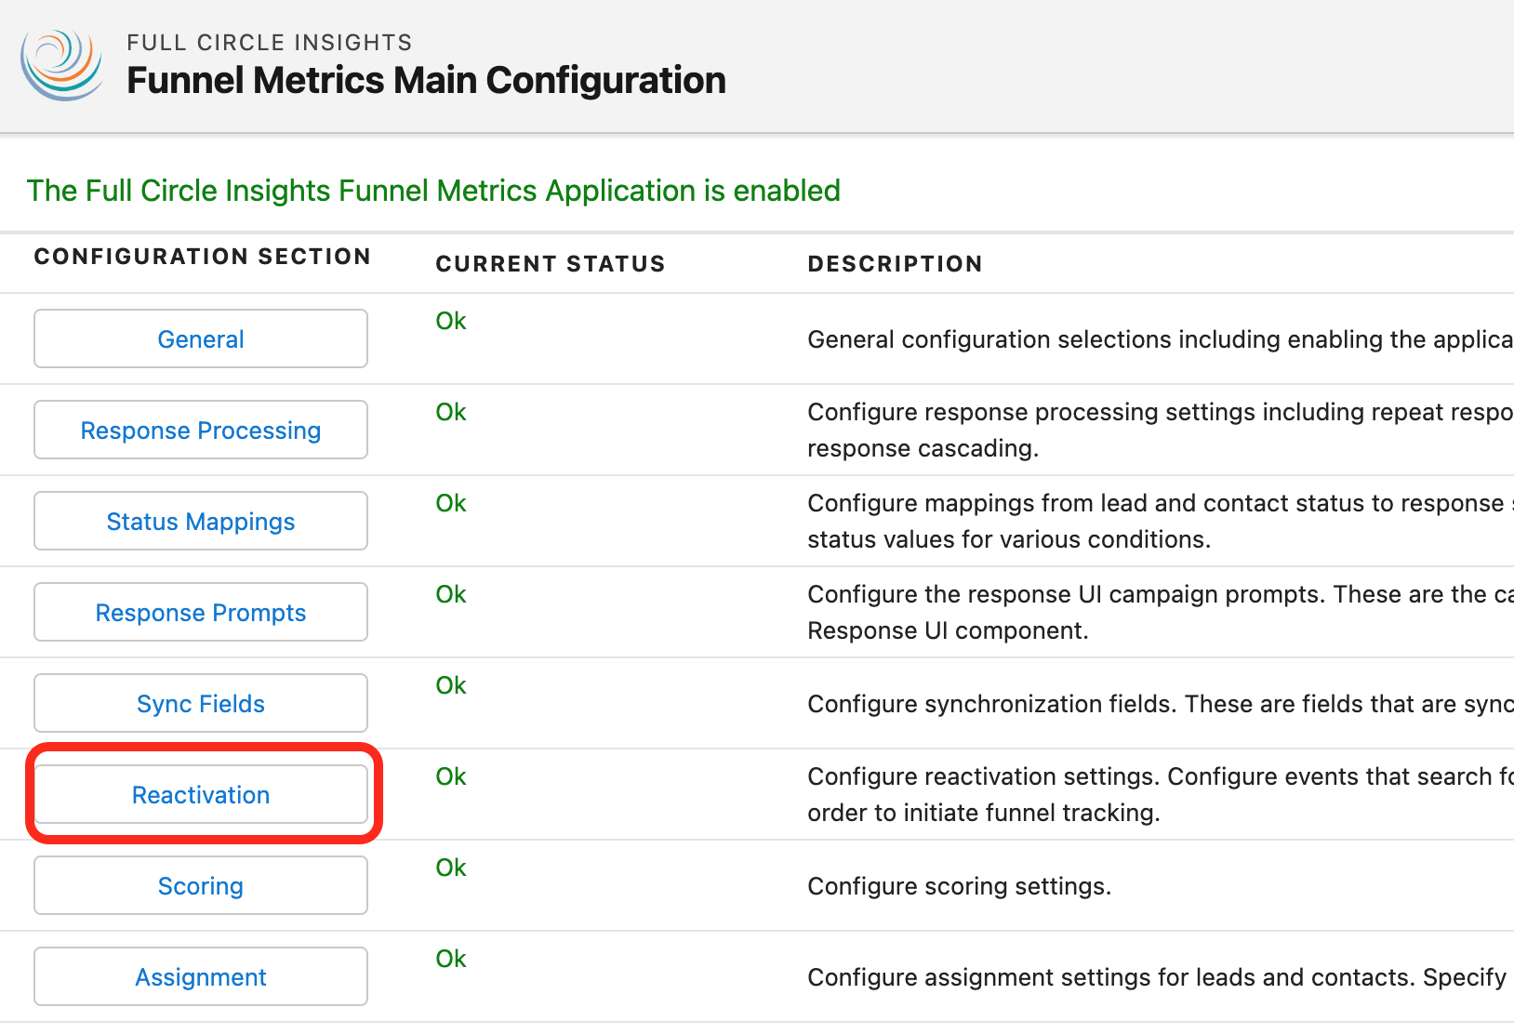Click the 'CURRENT STATUS' column header
The height and width of the screenshot is (1034, 1514).
(x=551, y=264)
